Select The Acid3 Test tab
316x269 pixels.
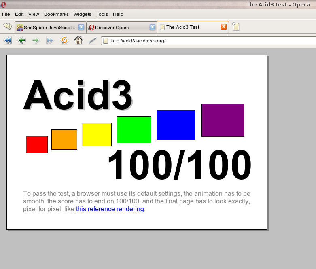point(193,27)
